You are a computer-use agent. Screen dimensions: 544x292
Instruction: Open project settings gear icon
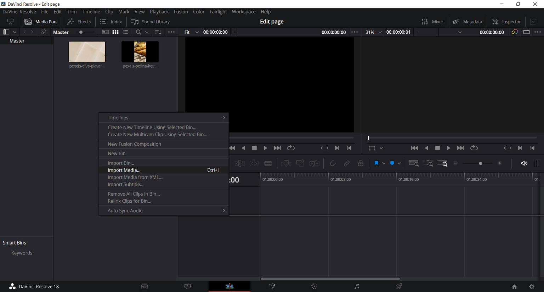pos(532,286)
